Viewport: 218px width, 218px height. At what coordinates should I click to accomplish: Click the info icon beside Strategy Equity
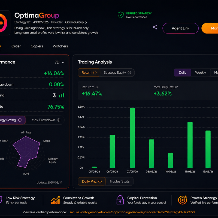(129, 72)
